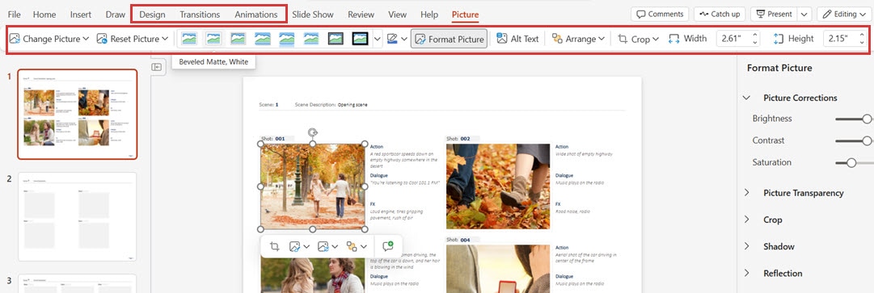The image size is (874, 293).
Task: Select the Shot 002 autumn leaves picture
Action: tap(498, 186)
